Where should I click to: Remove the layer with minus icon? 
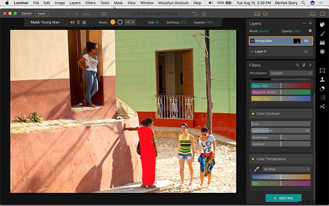pyautogui.click(x=304, y=24)
